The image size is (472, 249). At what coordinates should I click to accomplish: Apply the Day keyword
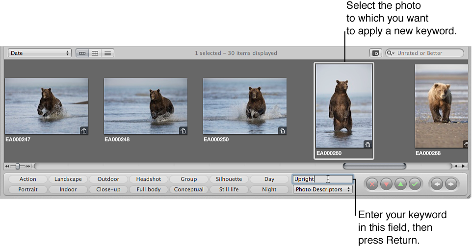pyautogui.click(x=269, y=179)
